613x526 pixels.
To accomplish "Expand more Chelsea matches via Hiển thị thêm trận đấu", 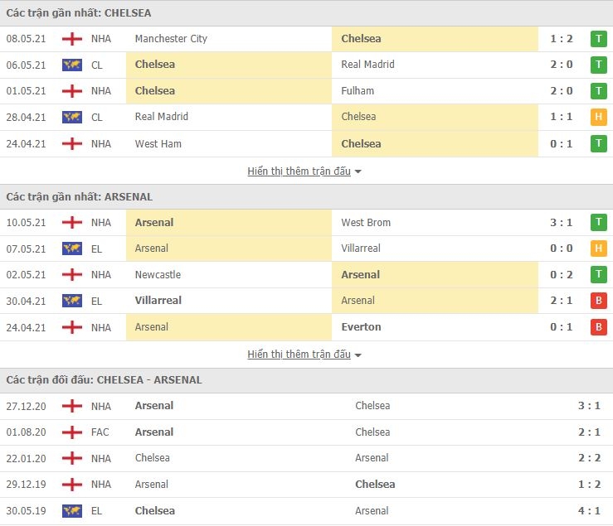I will (299, 171).
